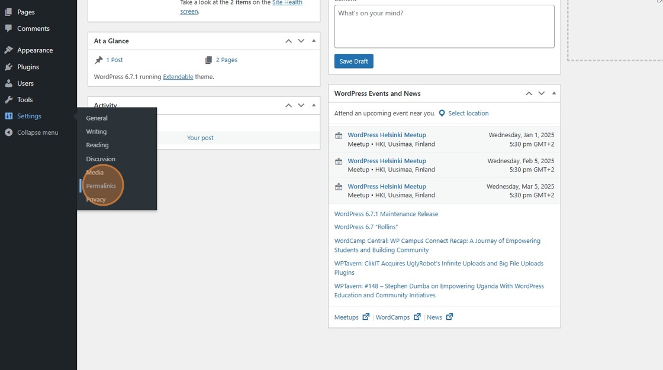
Task: Open the Site Health screen link
Action: (x=241, y=7)
